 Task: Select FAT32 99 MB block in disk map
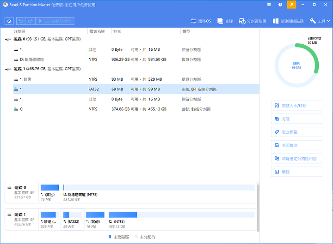(73, 220)
